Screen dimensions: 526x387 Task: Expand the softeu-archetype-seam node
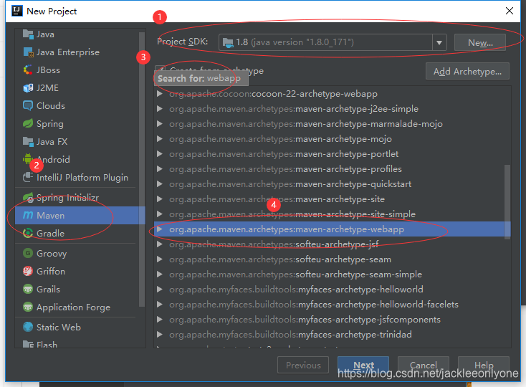tap(160, 259)
